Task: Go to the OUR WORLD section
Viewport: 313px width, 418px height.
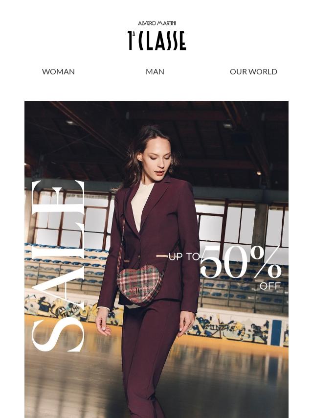Action: pyautogui.click(x=253, y=72)
